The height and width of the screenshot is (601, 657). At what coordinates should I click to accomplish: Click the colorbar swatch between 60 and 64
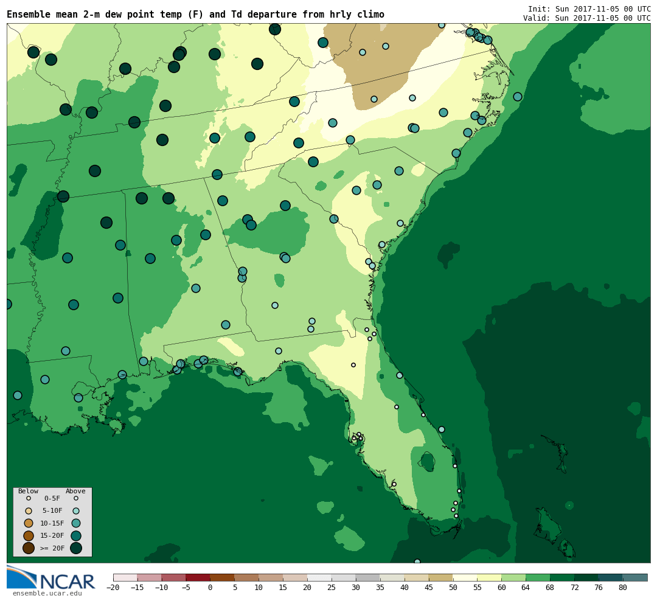click(x=513, y=577)
